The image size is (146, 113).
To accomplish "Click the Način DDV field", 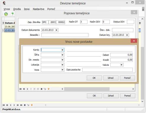I will [106, 22].
